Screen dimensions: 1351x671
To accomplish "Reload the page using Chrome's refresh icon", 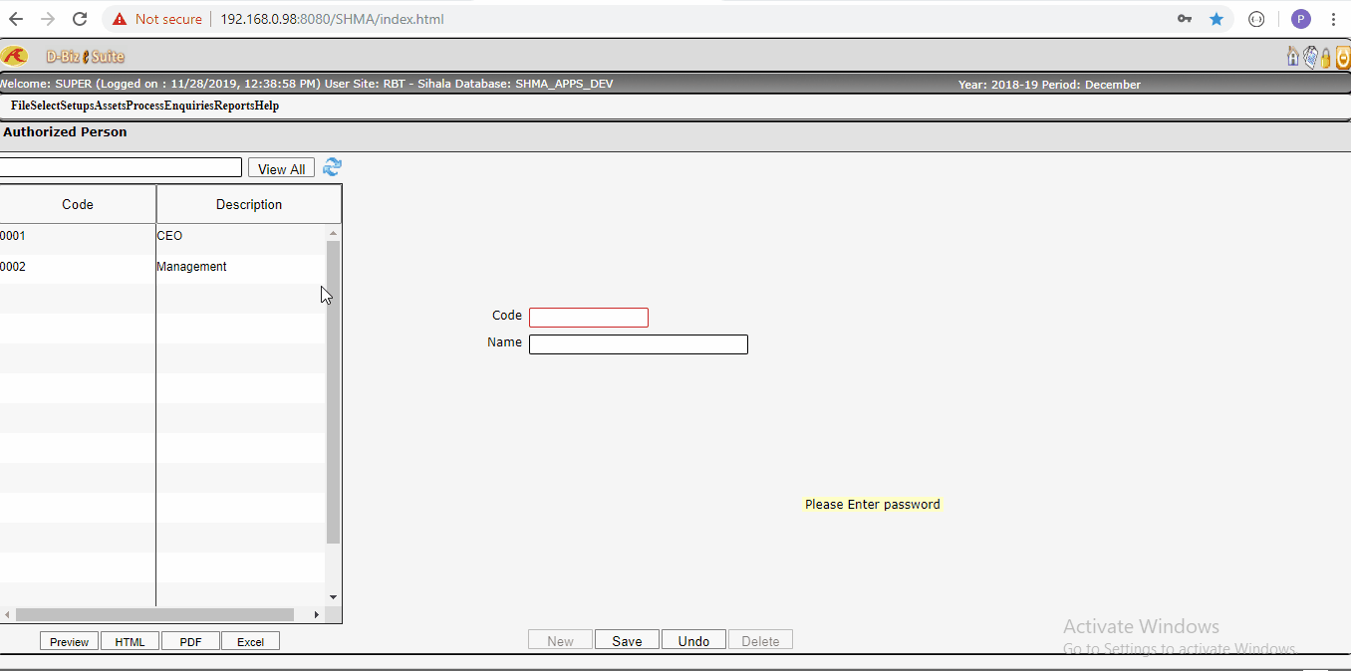I will [79, 18].
